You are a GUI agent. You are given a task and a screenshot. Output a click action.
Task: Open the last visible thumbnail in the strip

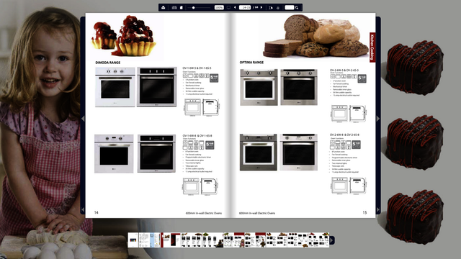tap(318, 240)
